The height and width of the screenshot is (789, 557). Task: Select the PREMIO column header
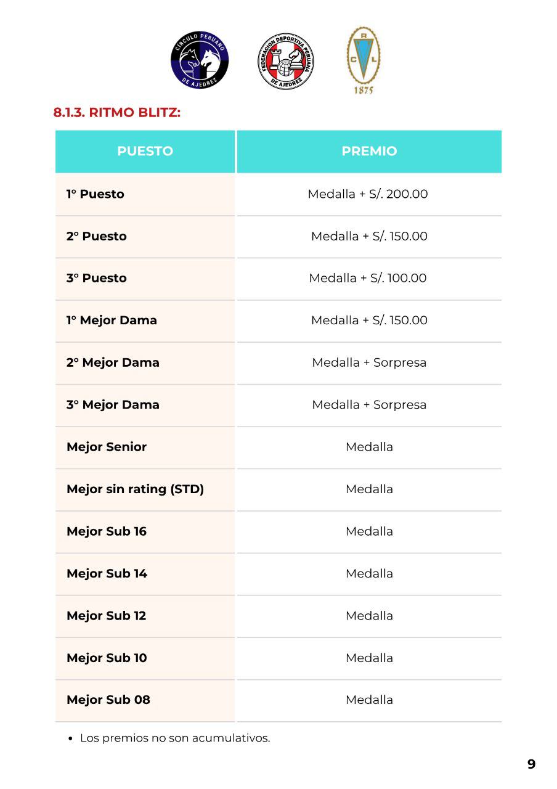coord(369,151)
